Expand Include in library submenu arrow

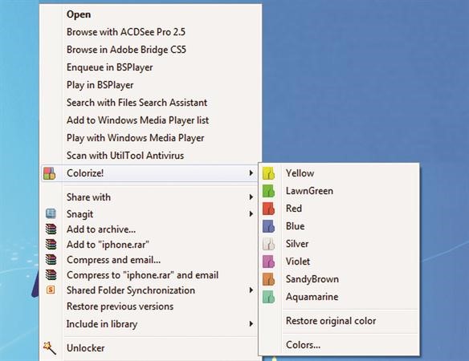click(x=251, y=323)
